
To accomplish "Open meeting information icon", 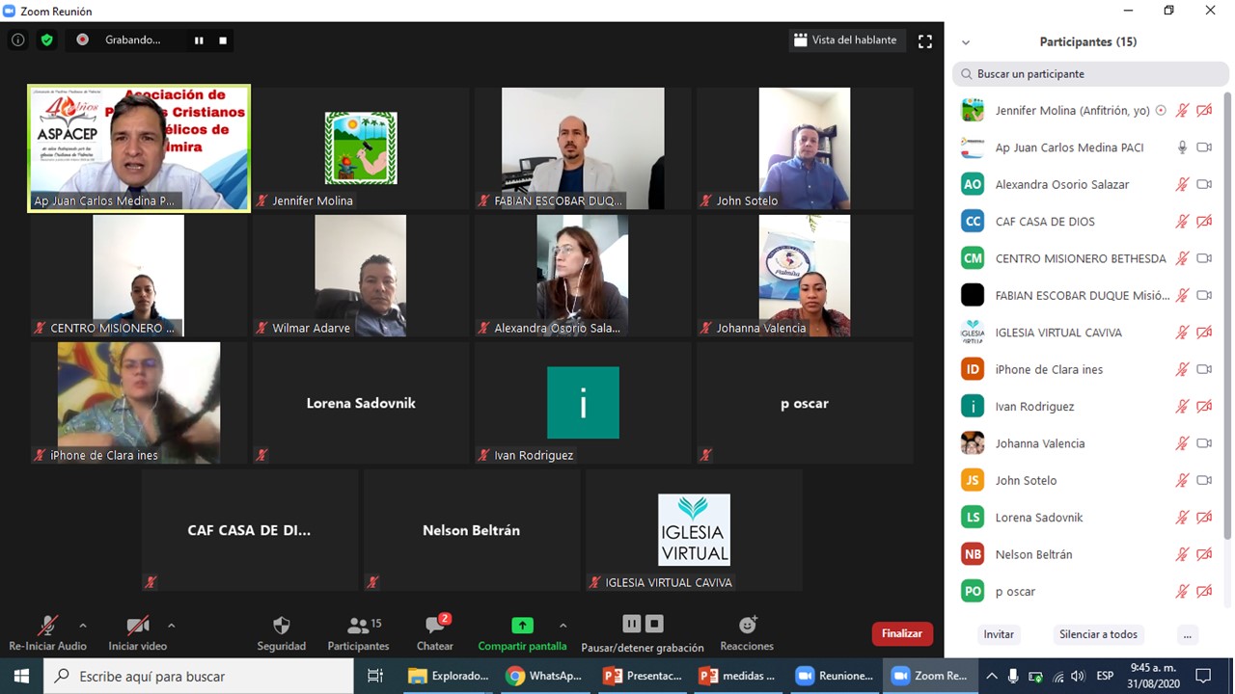I will click(x=17, y=40).
